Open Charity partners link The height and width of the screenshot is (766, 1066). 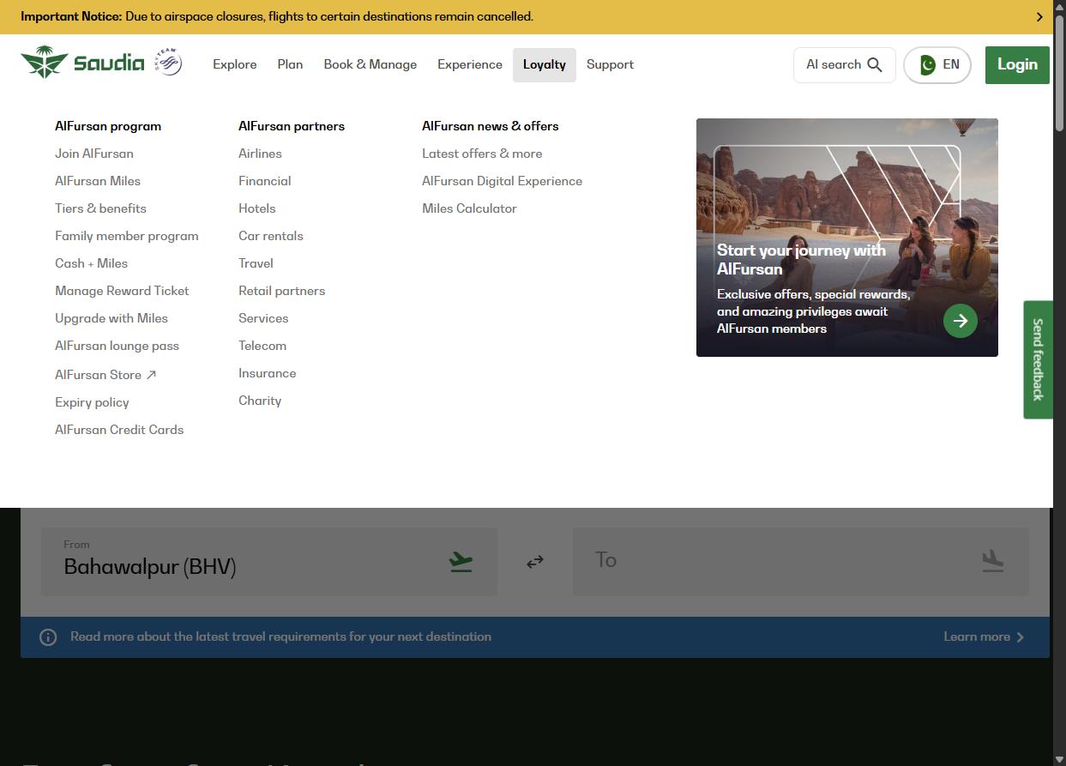point(260,401)
